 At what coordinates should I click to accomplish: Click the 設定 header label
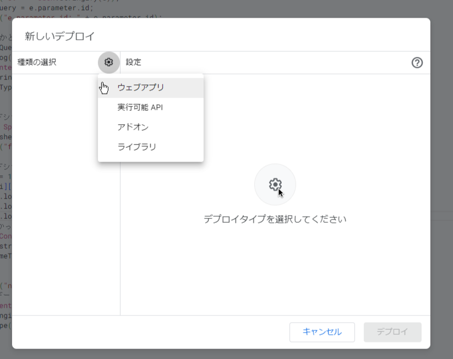coord(133,62)
